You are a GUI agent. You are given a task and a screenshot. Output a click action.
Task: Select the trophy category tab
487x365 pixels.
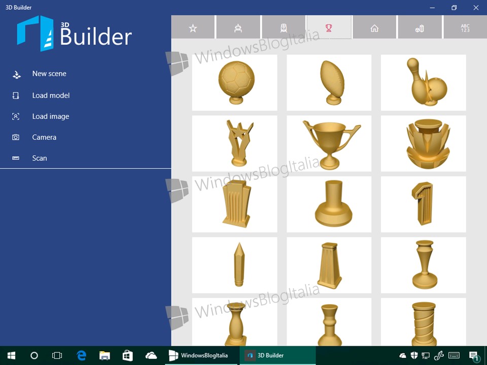click(329, 27)
